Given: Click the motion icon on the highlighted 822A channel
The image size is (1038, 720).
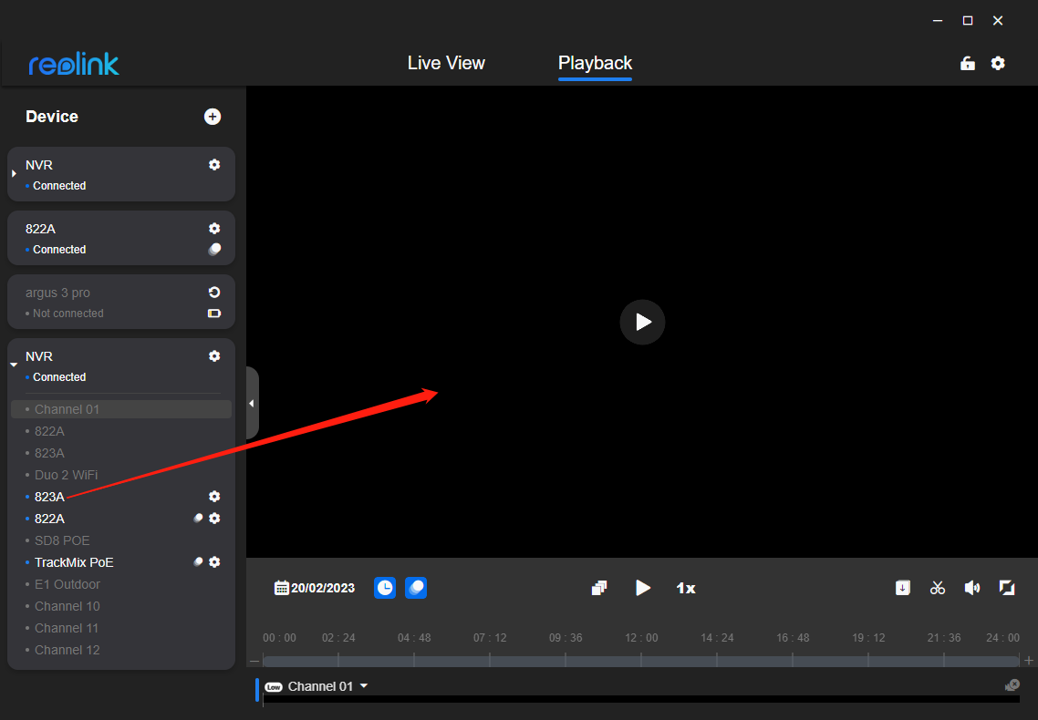Looking at the screenshot, I should point(197,519).
